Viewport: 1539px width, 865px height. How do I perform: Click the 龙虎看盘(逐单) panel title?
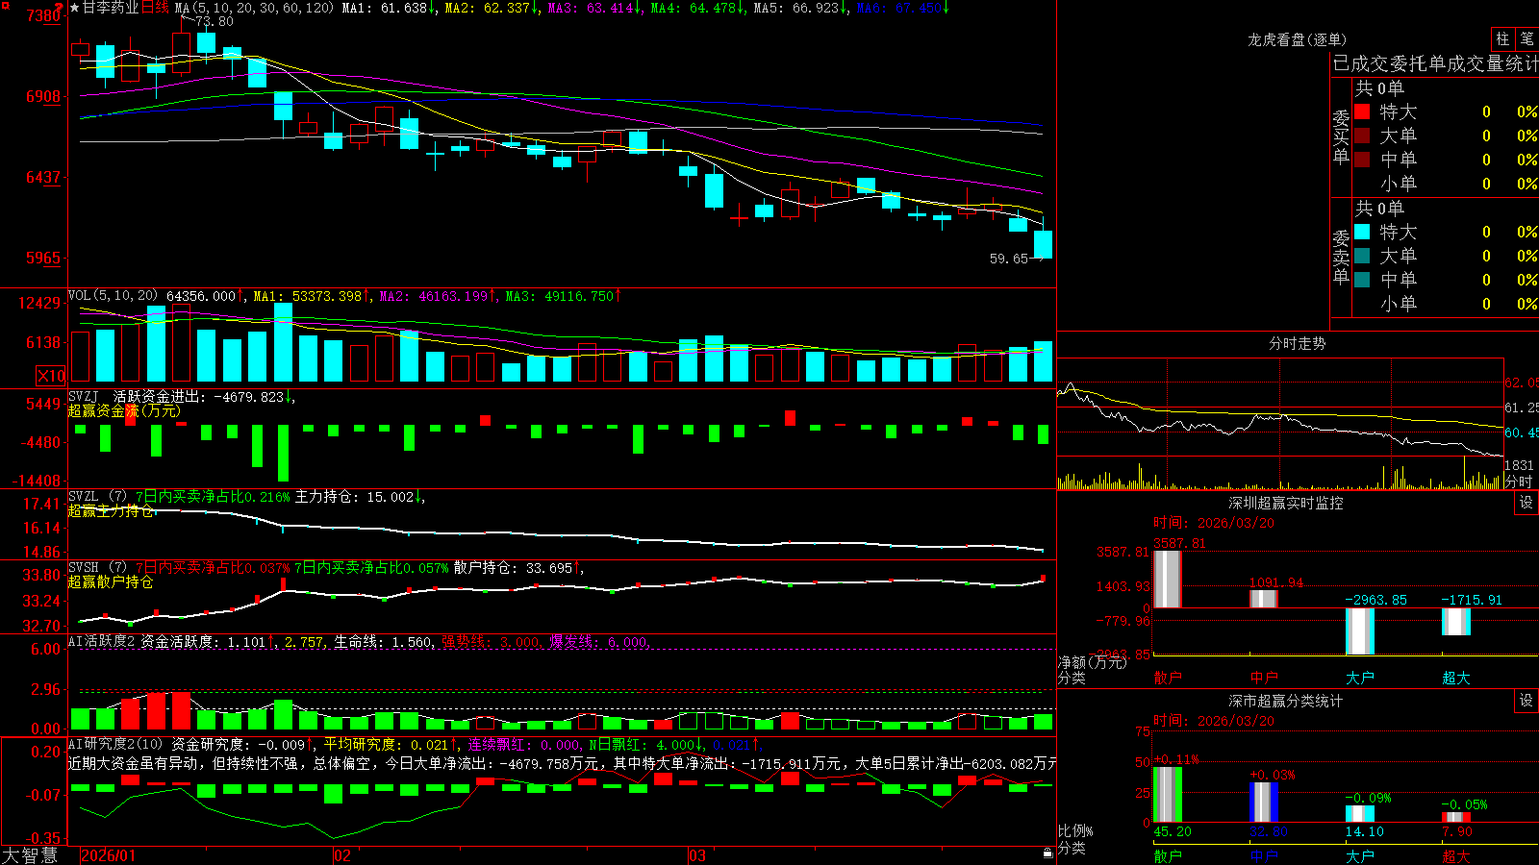click(1297, 39)
